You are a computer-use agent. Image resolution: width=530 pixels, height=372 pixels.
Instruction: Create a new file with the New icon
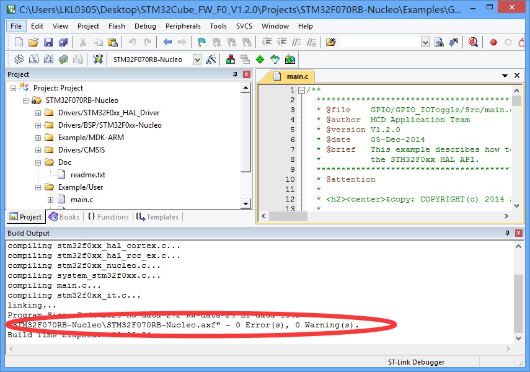point(19,42)
